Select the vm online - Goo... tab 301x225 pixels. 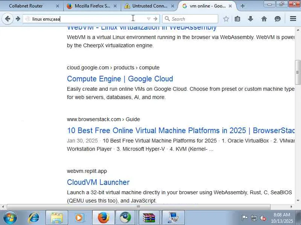click(208, 6)
